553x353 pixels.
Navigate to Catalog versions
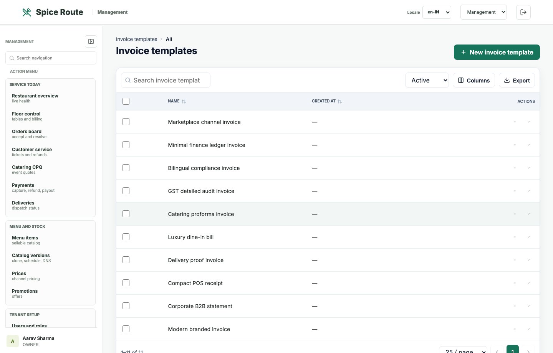[x=50, y=258]
